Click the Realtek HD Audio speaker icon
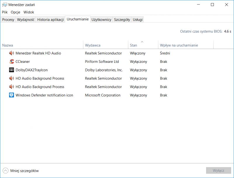 click(11, 53)
